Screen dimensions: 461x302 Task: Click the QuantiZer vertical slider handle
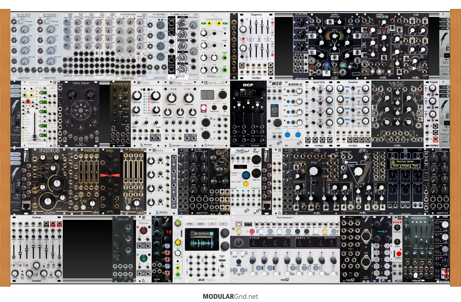tap(35, 138)
